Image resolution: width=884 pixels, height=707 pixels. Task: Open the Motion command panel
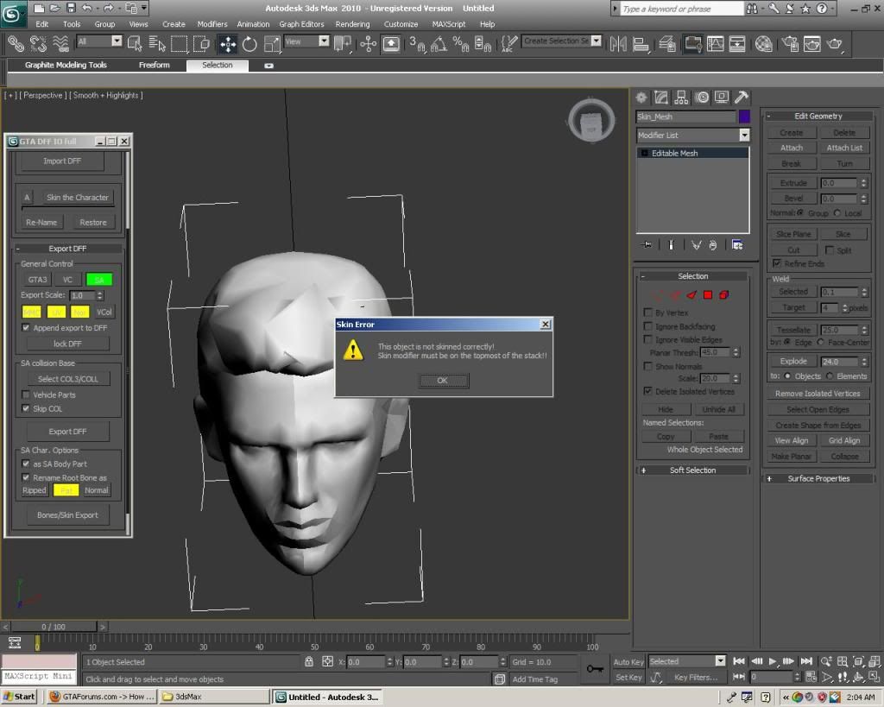702,98
